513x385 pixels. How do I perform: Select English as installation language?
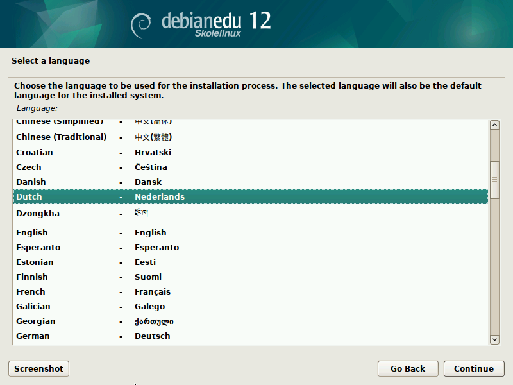251,232
